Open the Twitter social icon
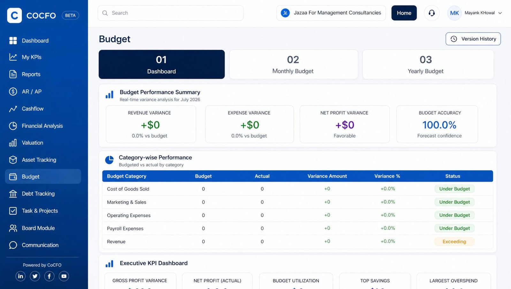The height and width of the screenshot is (289, 511). pyautogui.click(x=35, y=276)
